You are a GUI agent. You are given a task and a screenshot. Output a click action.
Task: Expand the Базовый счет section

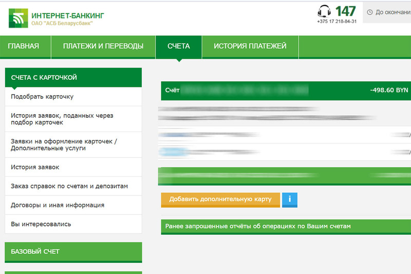click(73, 251)
